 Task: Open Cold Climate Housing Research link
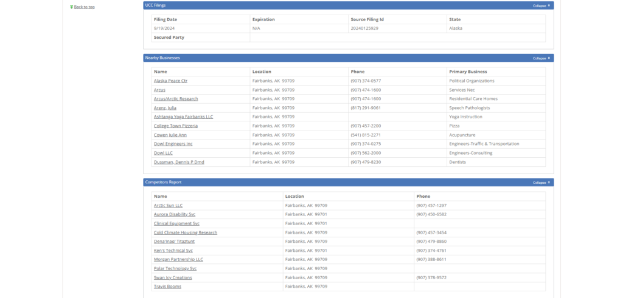coord(185,232)
